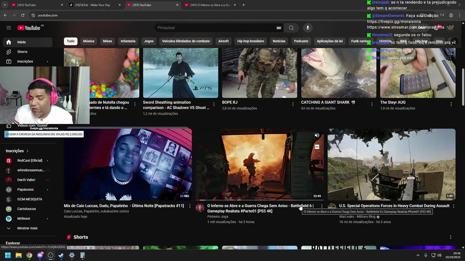Toggle captions on the Battlefield 6 preview
The image size is (465, 261).
(317, 147)
